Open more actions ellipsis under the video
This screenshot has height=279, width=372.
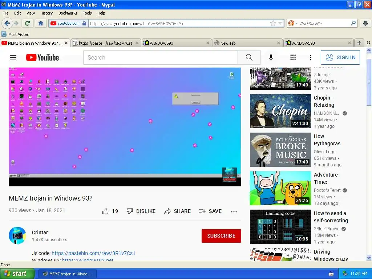point(234,212)
